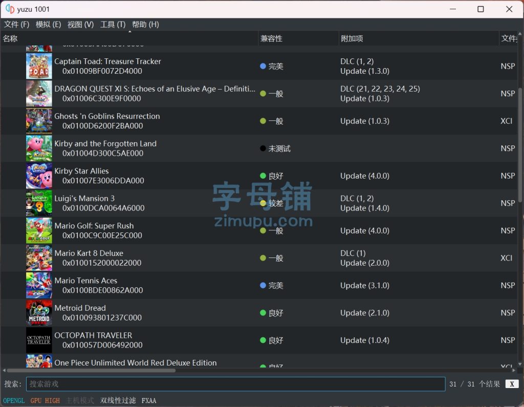Select Metroid Dread title
This screenshot has width=524, height=407.
(80, 308)
